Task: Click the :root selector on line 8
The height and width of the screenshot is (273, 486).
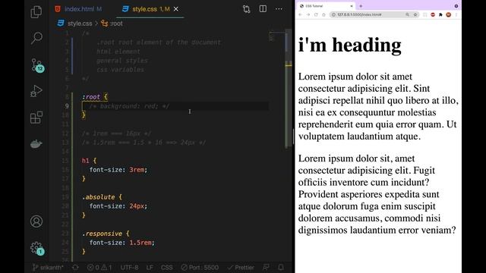Action: (91, 97)
